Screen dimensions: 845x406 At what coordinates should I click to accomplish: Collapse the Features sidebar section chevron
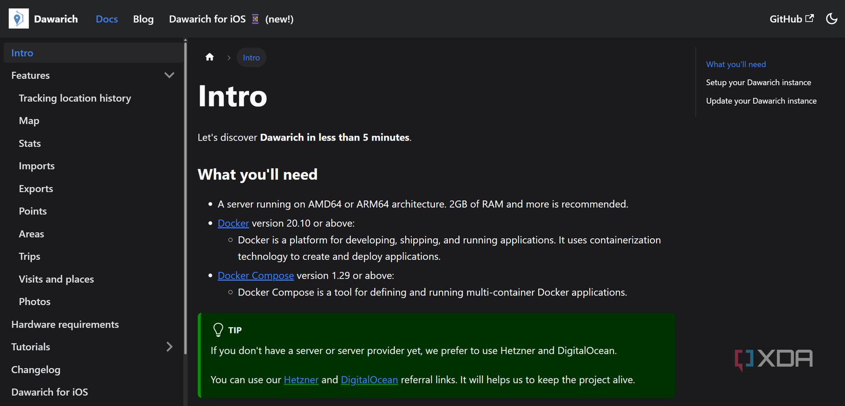[x=170, y=75]
